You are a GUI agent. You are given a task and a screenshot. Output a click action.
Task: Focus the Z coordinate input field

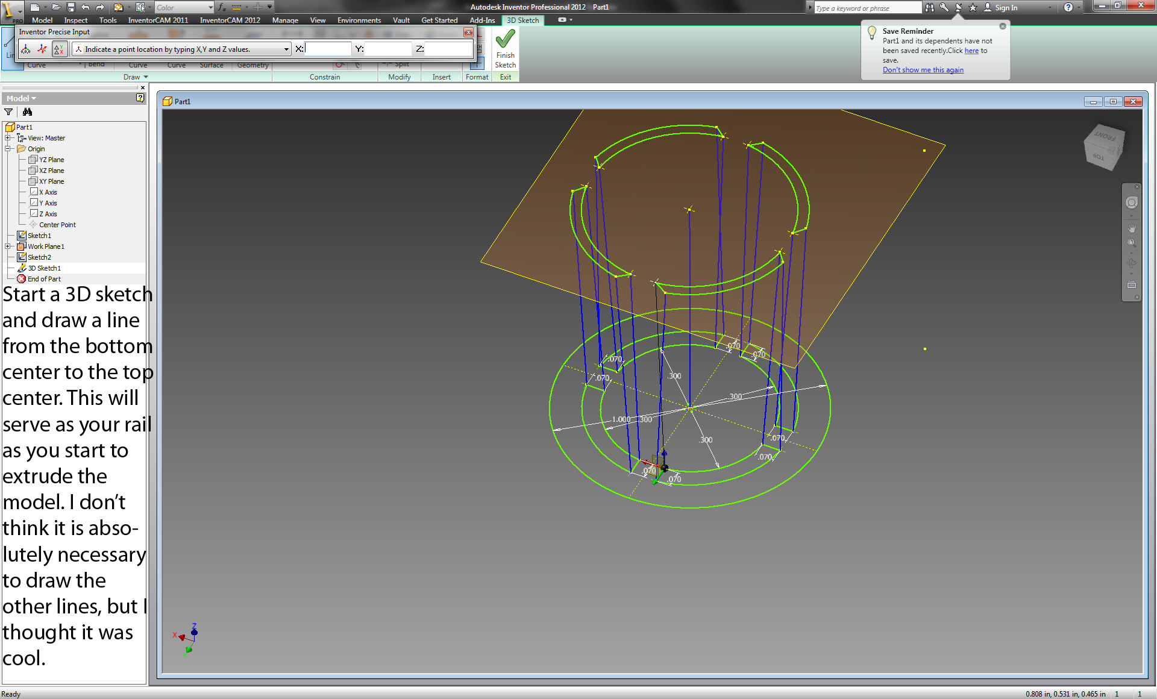(448, 49)
